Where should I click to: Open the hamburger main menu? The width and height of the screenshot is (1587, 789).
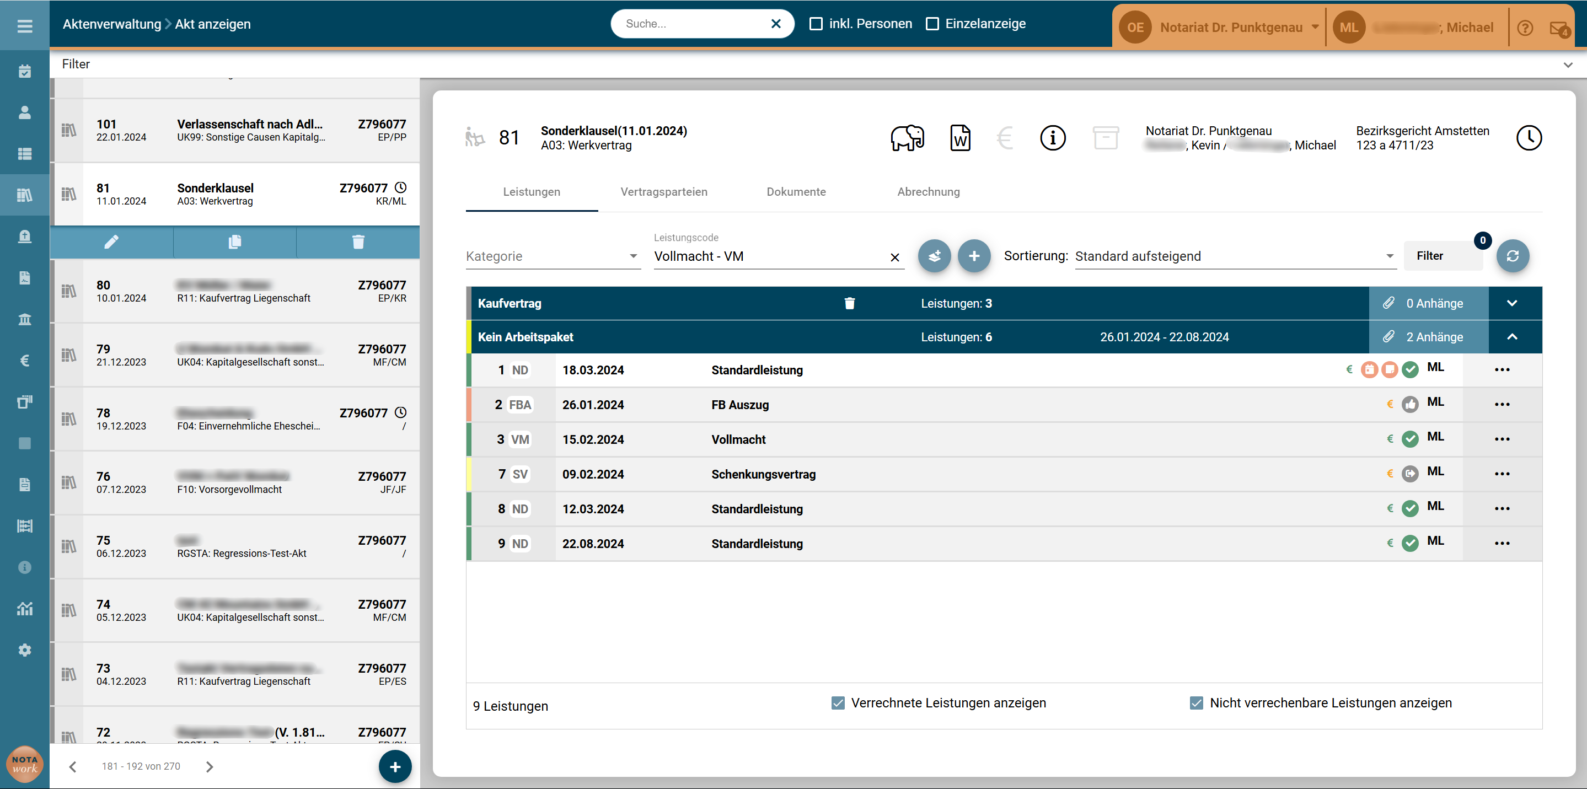pos(25,25)
